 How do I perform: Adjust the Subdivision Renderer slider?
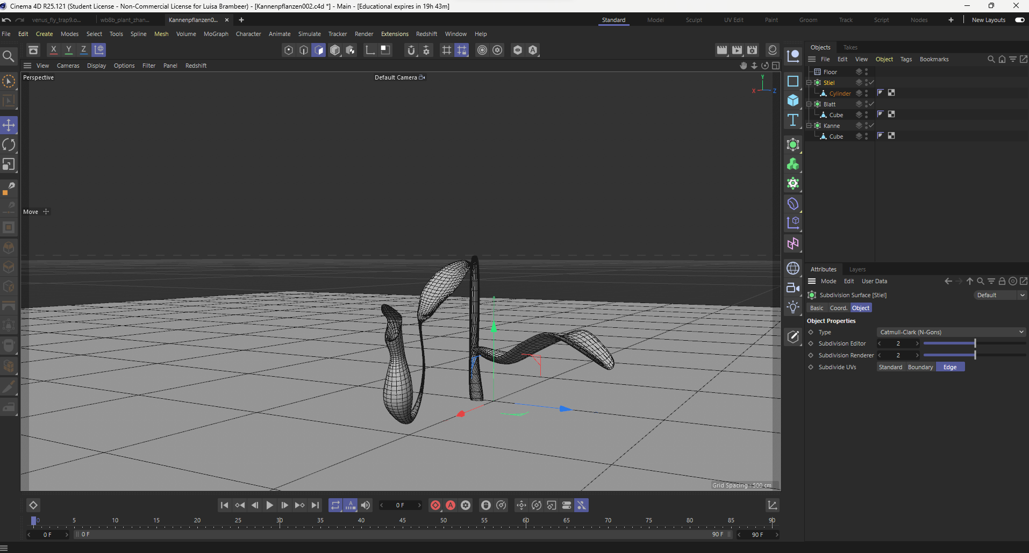[x=974, y=355]
